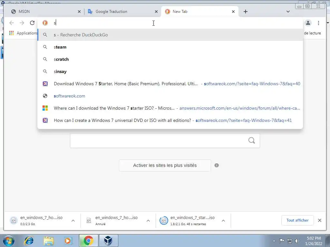
Task: Click 'Tout afficher' downloads button
Action: point(297,220)
